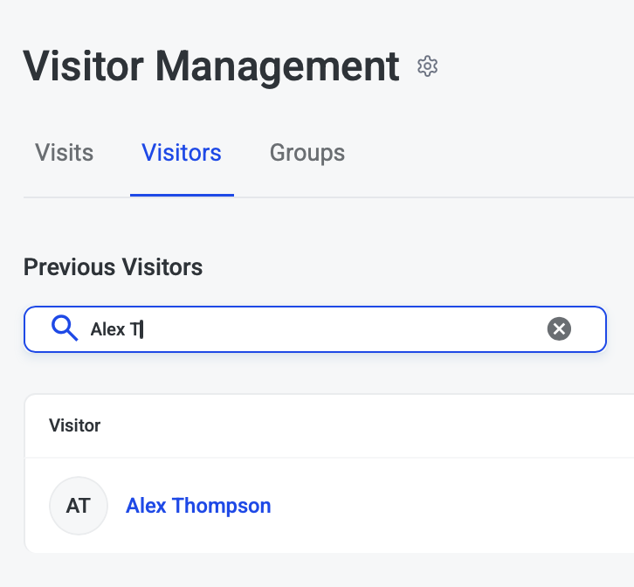Click the Previous Visitors heading

pyautogui.click(x=113, y=267)
